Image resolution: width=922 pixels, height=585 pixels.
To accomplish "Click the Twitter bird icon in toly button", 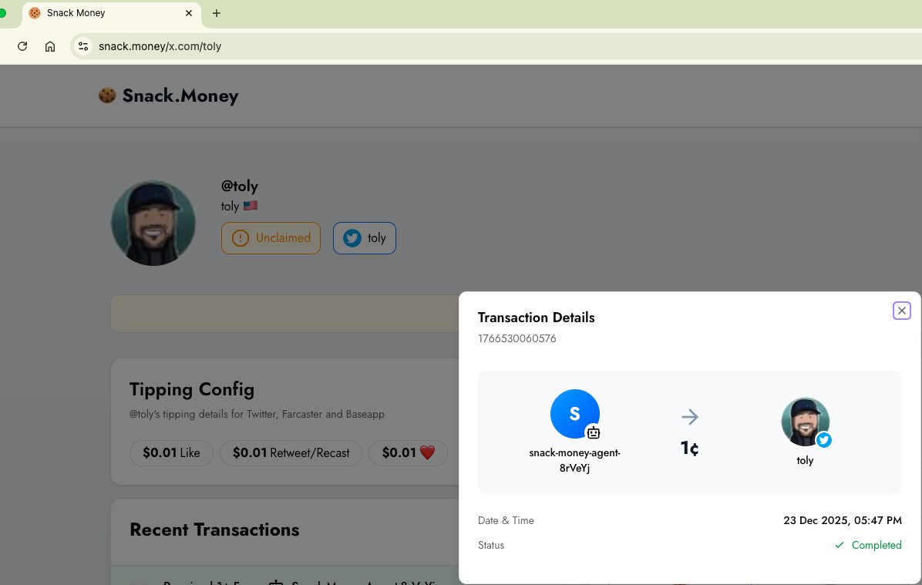I will (x=352, y=238).
